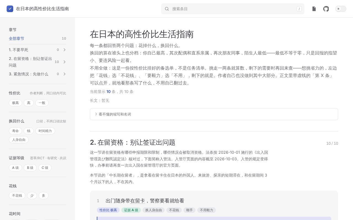Viewport: 353px width, 220px height.
Task: Expand chapter 3 紧急情况 chevron
Action: tap(64, 74)
